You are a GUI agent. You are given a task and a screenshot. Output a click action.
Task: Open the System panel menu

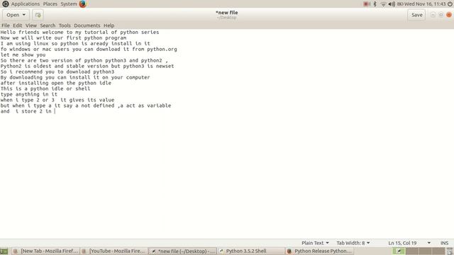69,4
